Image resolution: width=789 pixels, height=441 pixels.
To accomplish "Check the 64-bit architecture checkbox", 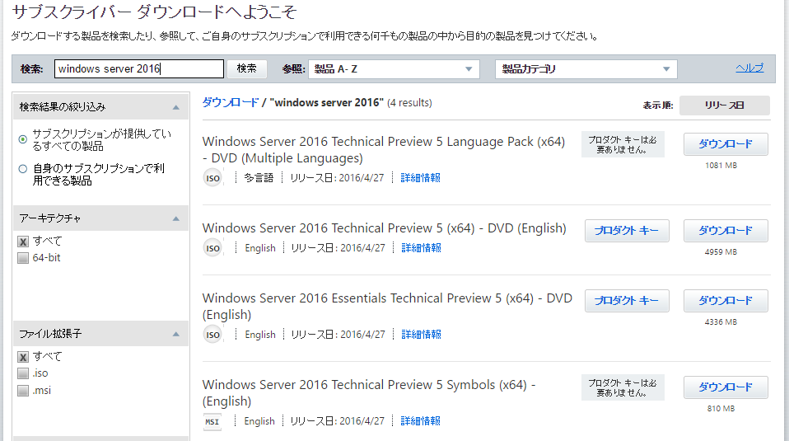I will click(23, 258).
